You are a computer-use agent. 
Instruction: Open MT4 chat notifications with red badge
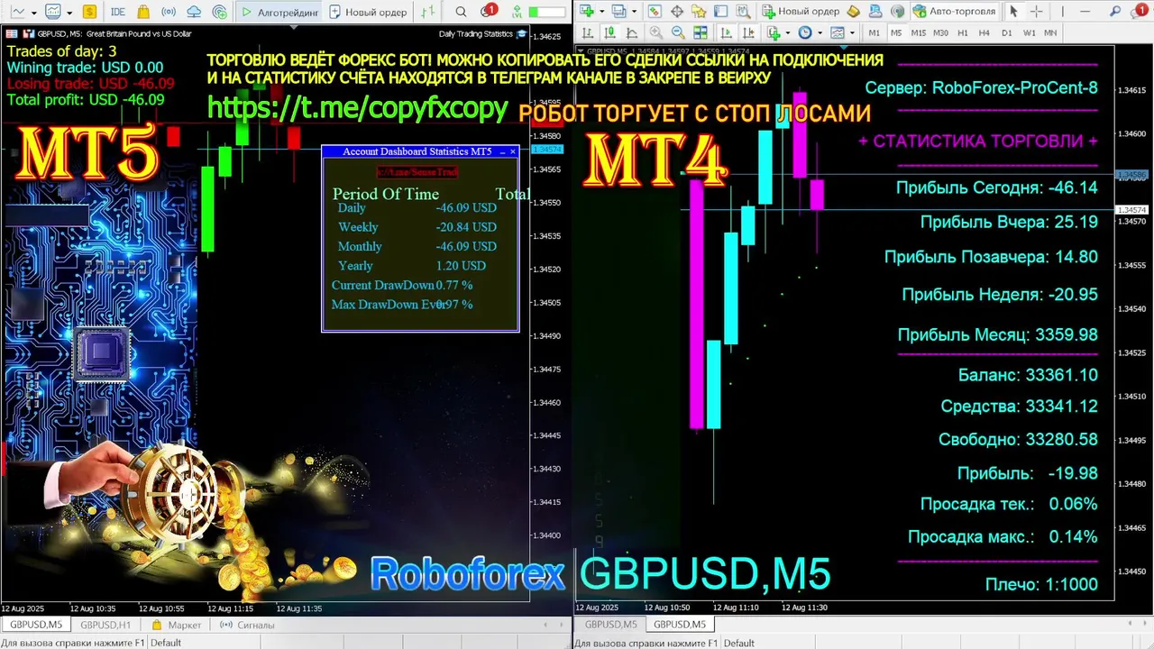[x=1140, y=10]
